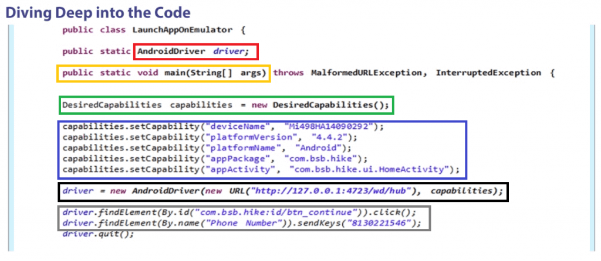Click the sendKeys value "8130221546"
The height and width of the screenshot is (261, 601).
387,223
